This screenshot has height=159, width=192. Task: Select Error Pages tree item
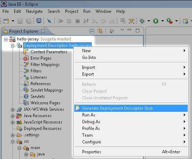point(41,58)
